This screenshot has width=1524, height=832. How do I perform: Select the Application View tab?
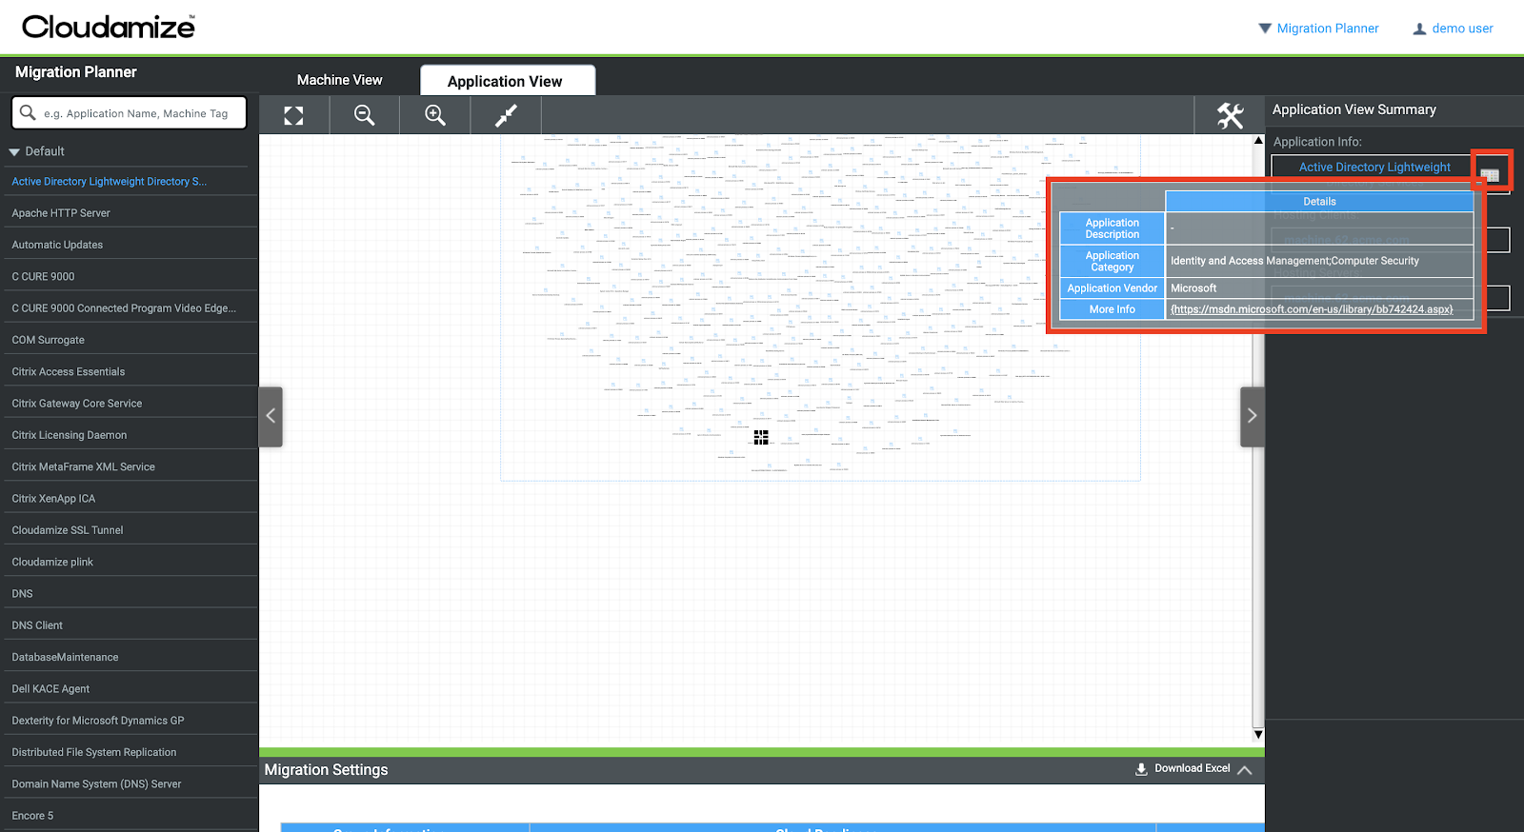(x=505, y=81)
